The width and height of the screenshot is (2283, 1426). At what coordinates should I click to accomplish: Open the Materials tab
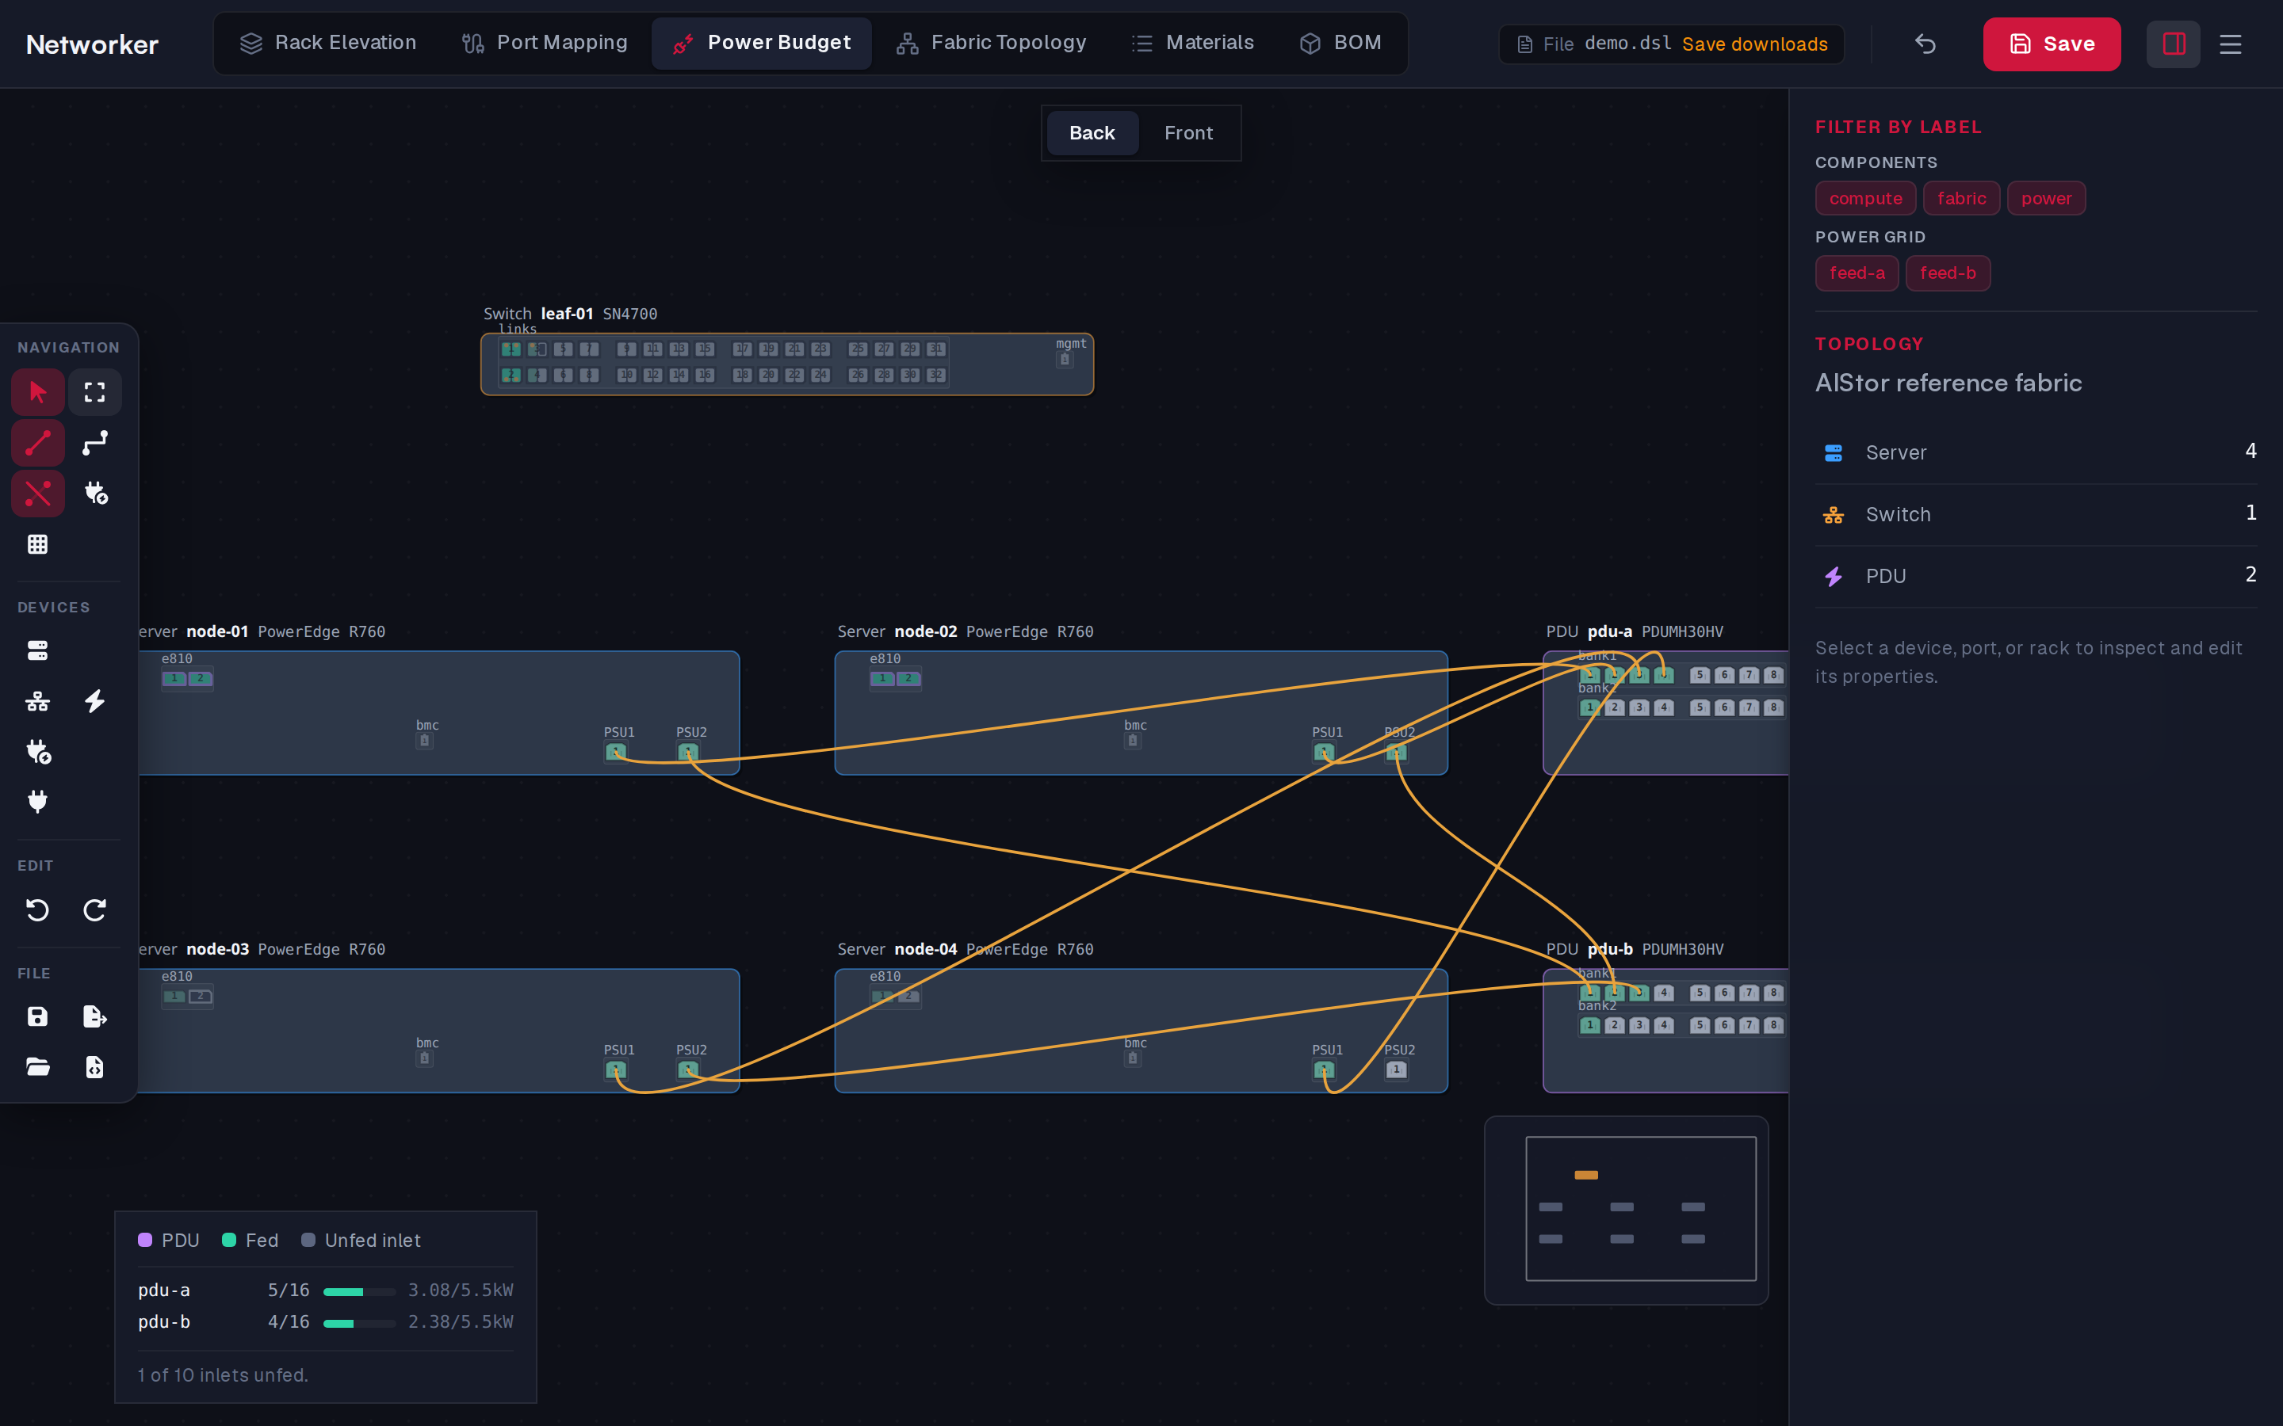pyautogui.click(x=1192, y=44)
